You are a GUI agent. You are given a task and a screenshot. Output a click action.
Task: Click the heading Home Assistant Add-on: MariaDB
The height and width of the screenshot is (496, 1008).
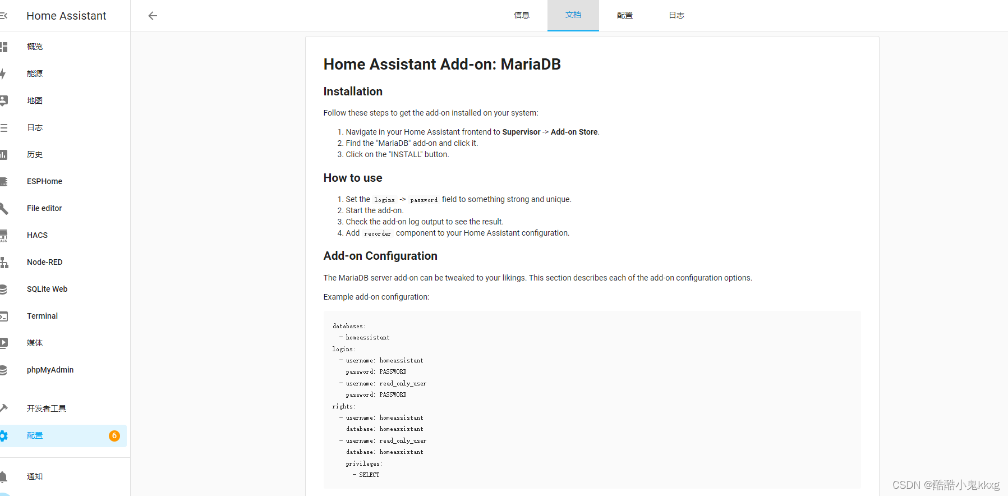click(x=442, y=64)
